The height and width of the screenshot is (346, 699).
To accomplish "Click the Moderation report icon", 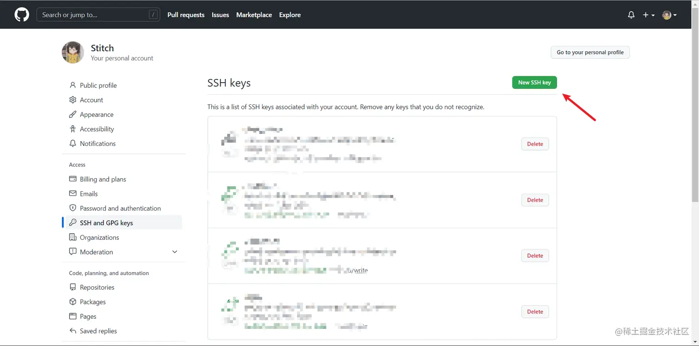I will [73, 252].
